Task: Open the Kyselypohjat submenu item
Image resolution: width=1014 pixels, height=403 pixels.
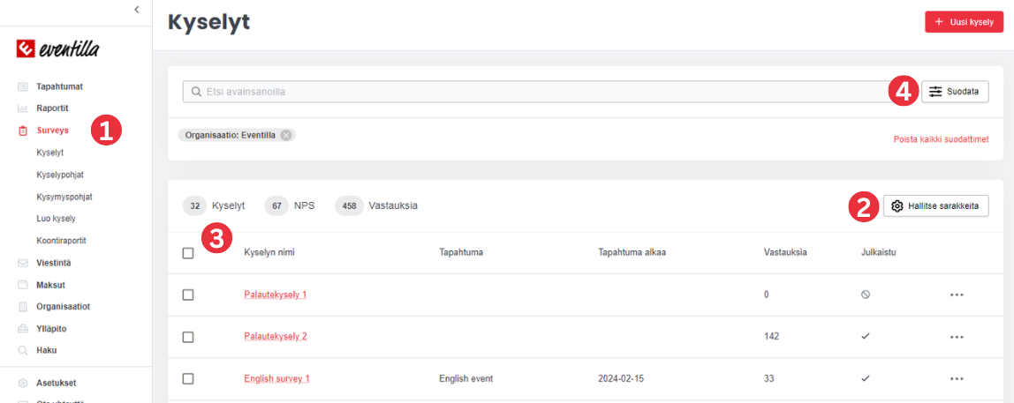Action: (x=60, y=175)
